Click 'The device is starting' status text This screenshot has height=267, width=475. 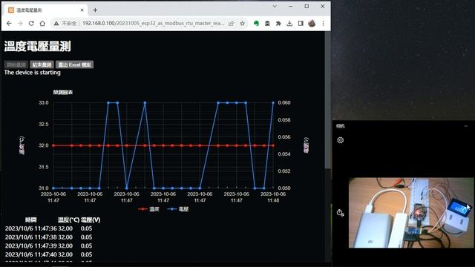coord(33,73)
